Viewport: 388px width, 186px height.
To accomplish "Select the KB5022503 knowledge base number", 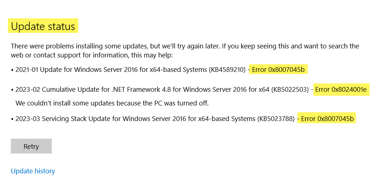I will 291,90.
